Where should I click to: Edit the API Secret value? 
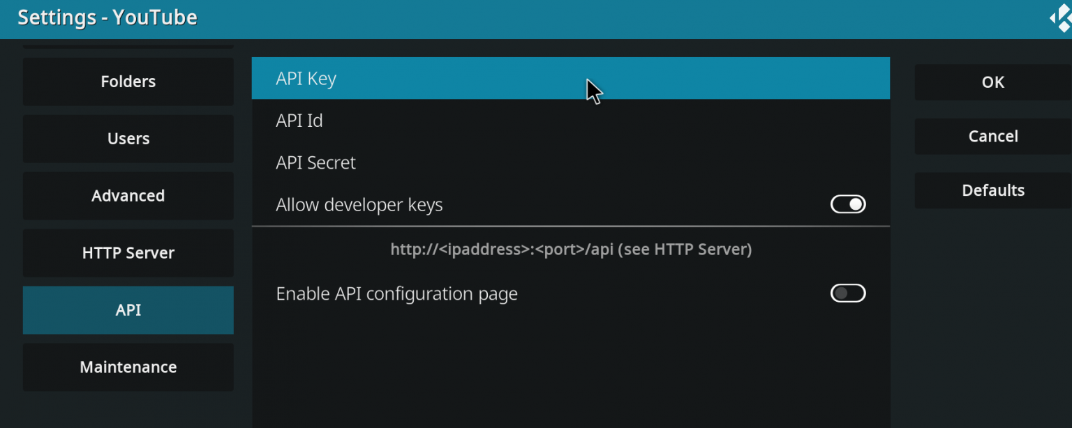(489, 162)
